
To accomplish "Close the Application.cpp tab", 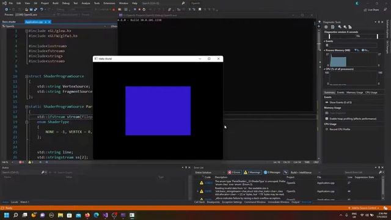I will [x=49, y=22].
